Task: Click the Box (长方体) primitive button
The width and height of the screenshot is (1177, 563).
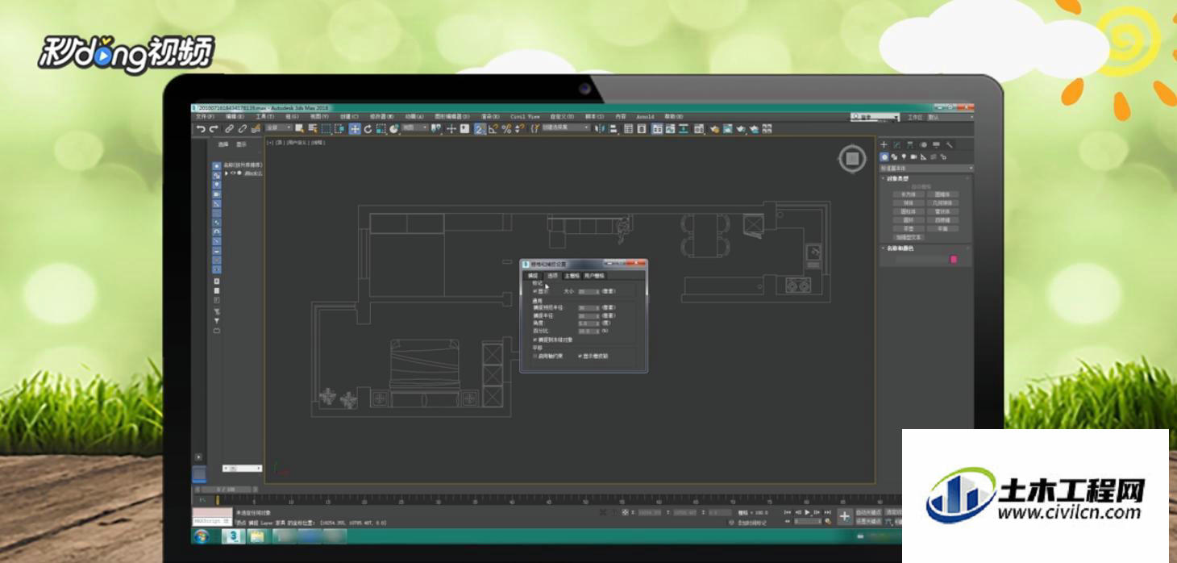Action: [909, 194]
